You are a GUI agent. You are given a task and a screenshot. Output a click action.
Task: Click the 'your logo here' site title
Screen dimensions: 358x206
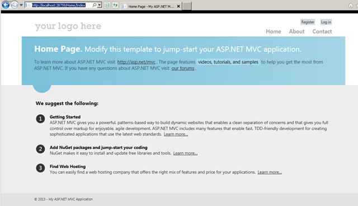point(68,26)
